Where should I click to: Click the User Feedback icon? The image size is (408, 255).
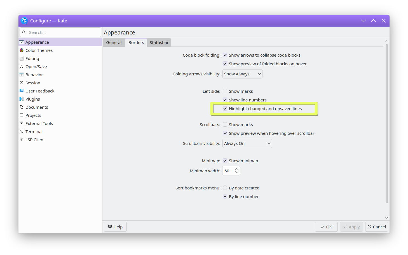(22, 91)
